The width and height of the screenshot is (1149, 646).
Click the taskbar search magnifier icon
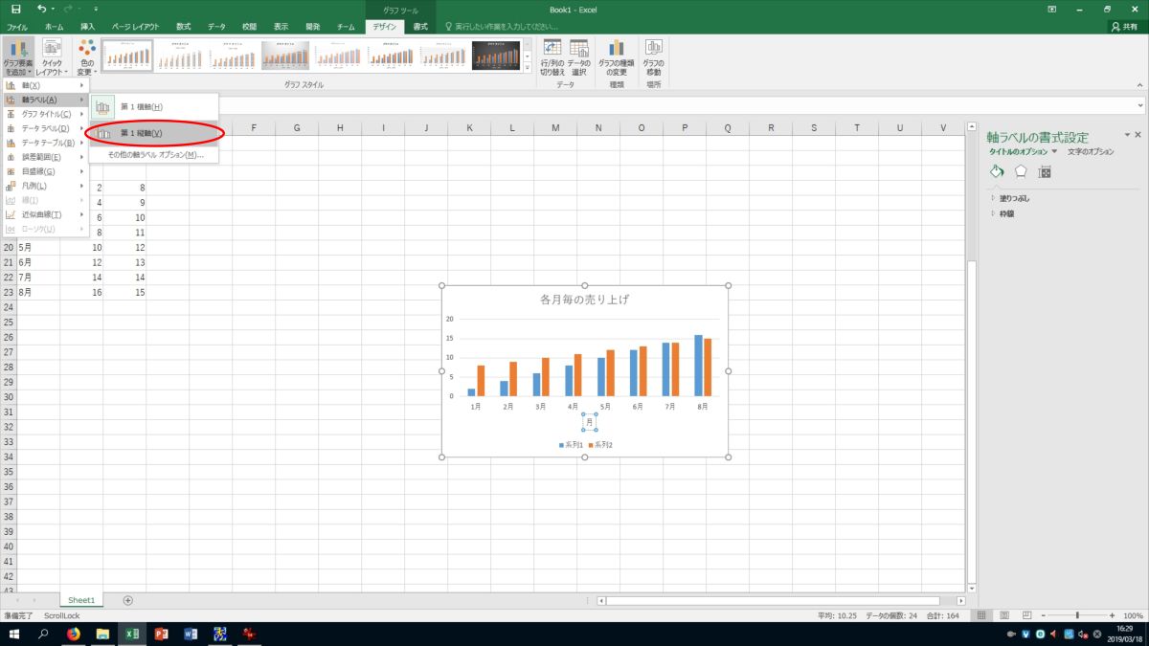[x=43, y=634]
